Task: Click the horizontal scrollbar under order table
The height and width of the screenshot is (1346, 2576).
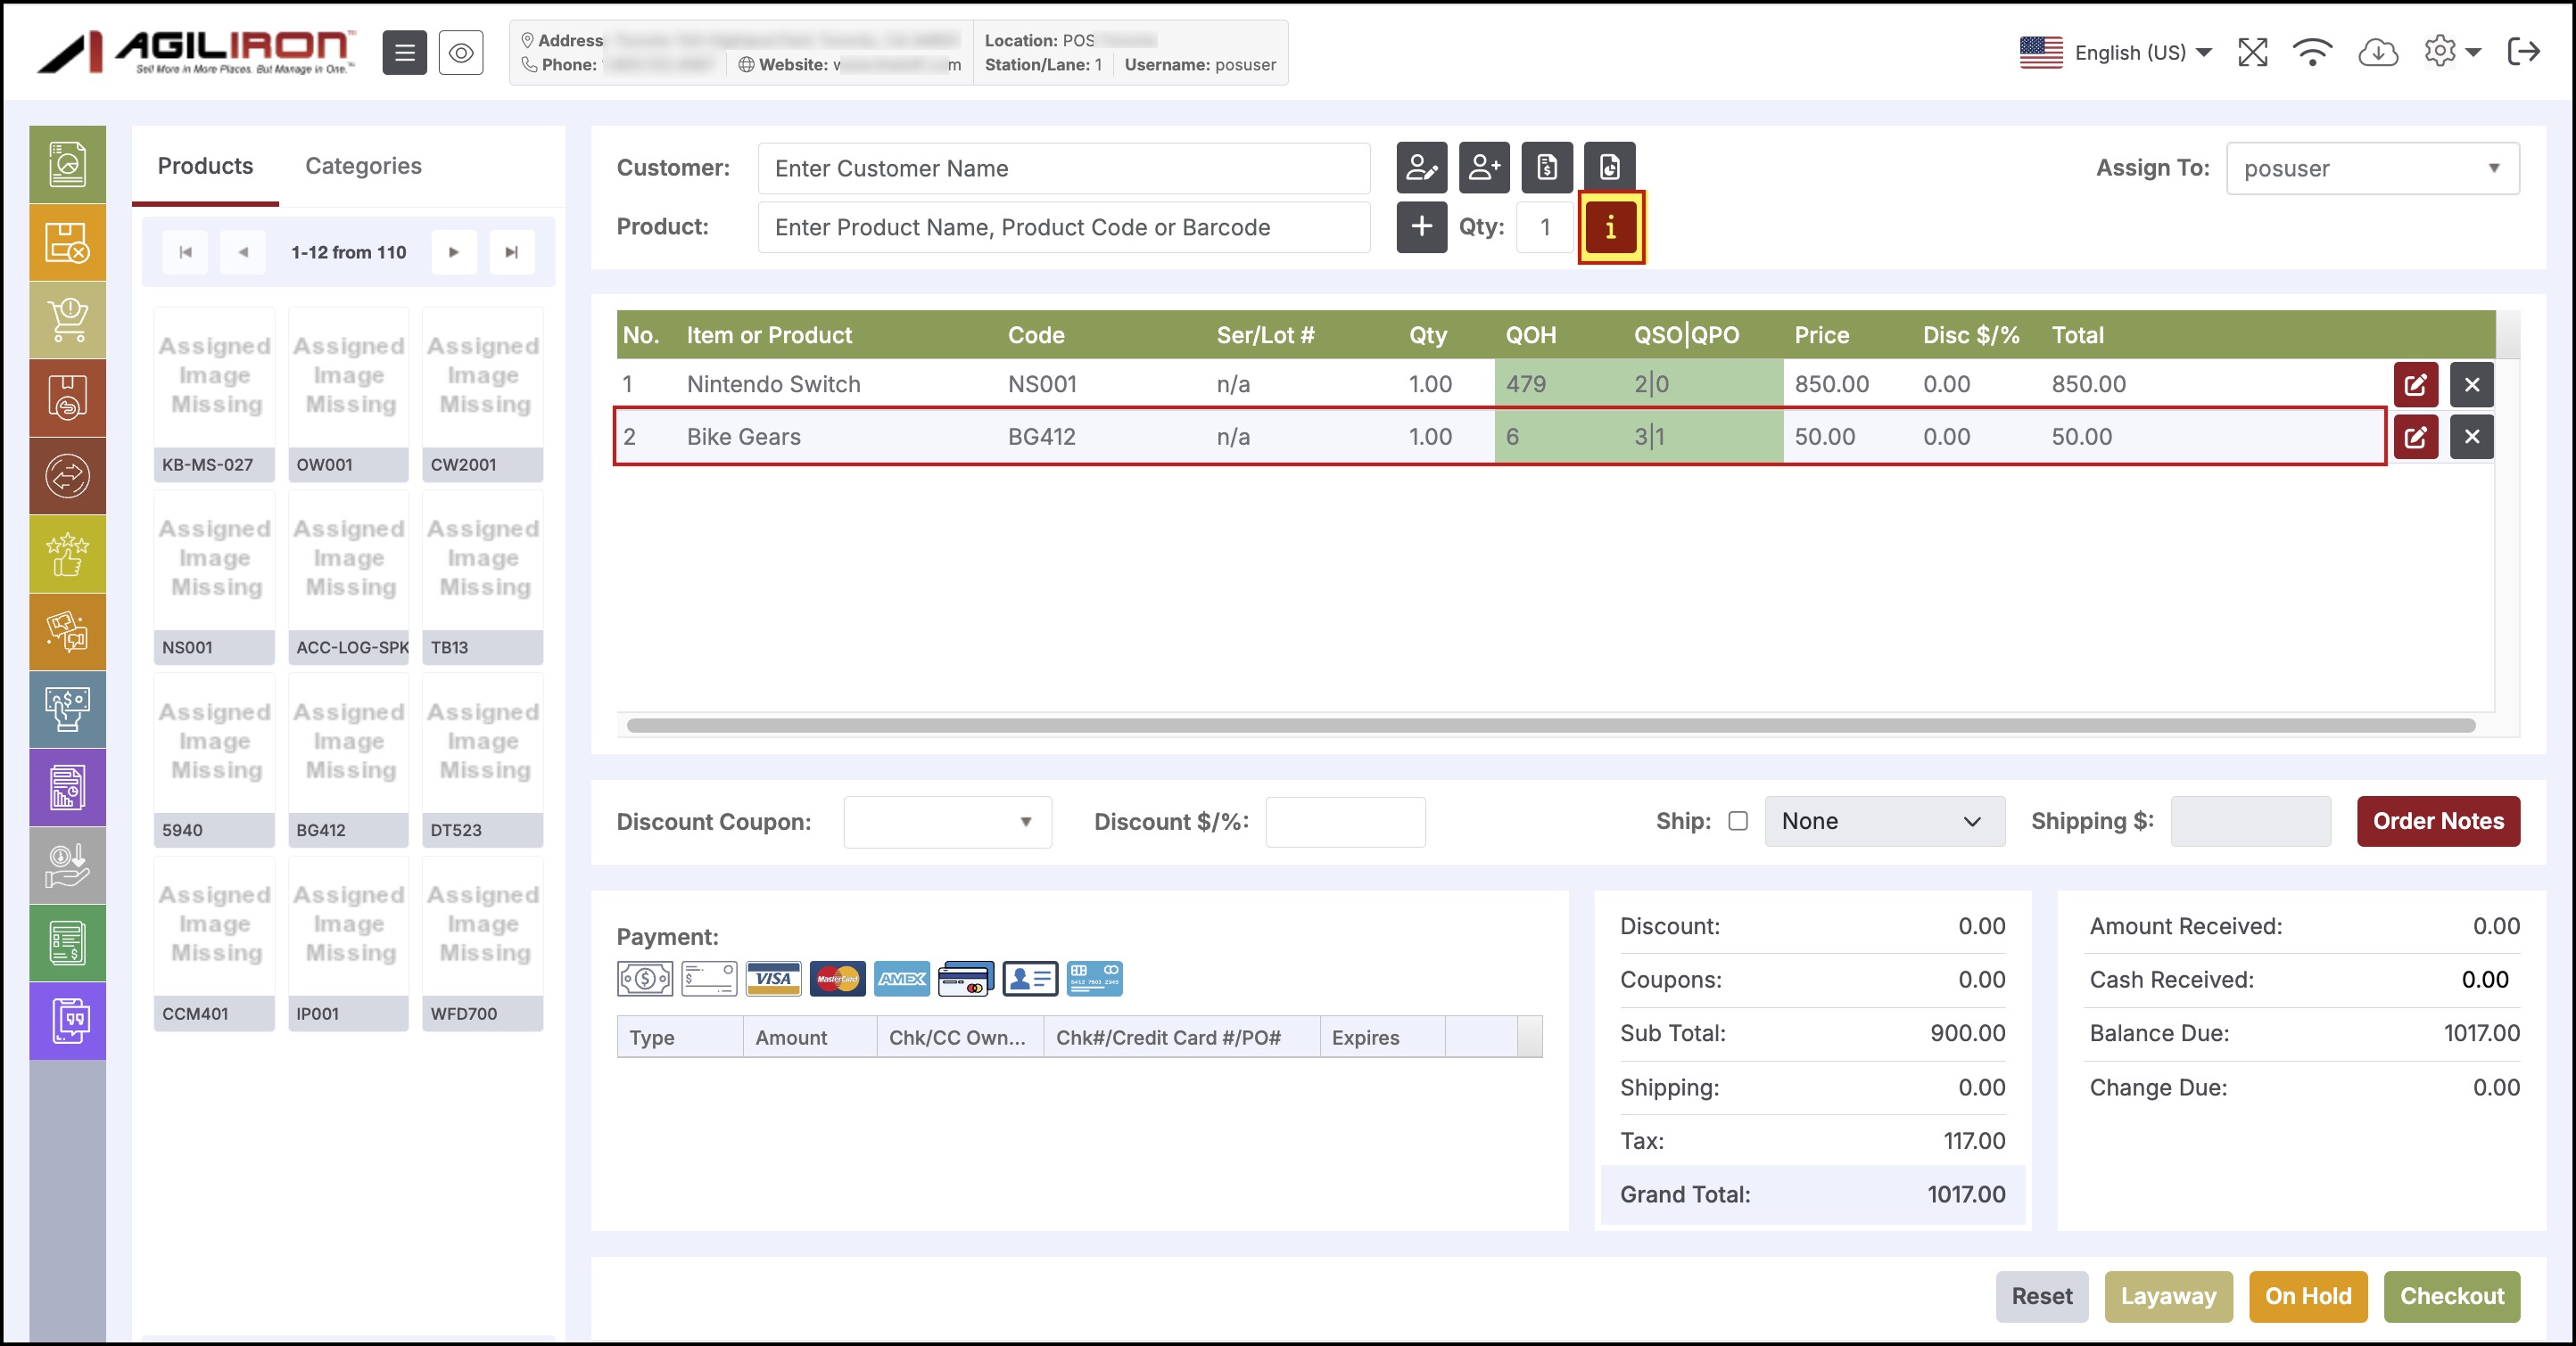Action: tap(1550, 726)
